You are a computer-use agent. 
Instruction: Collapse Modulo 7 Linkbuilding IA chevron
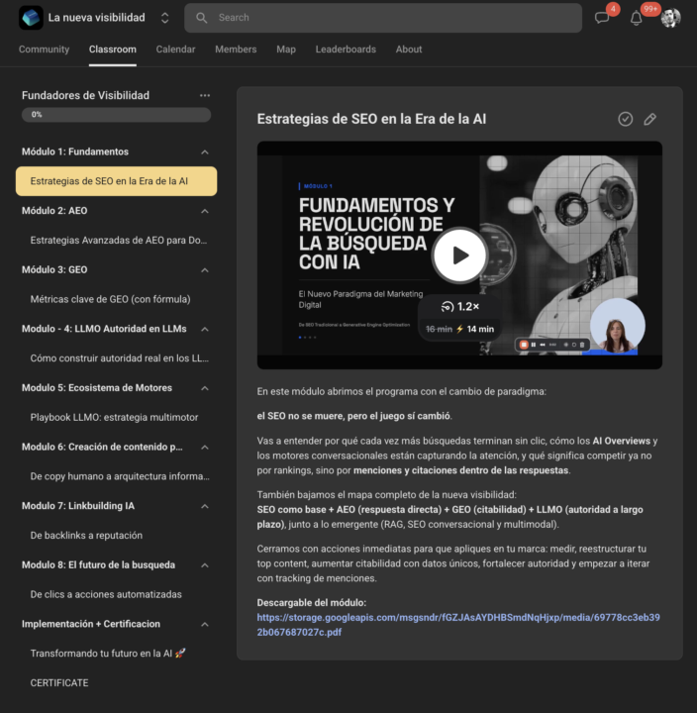click(x=205, y=506)
